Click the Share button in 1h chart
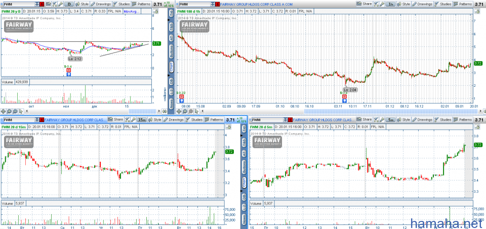Viewport: 486px width, 229px height. tap(364, 4)
